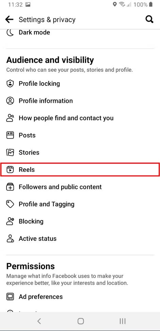Tap the Stories picture icon

[x=10, y=152]
